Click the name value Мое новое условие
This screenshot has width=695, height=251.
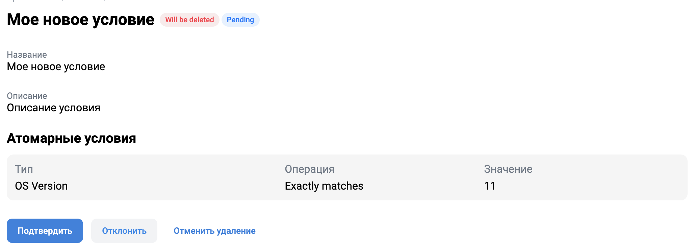click(56, 66)
